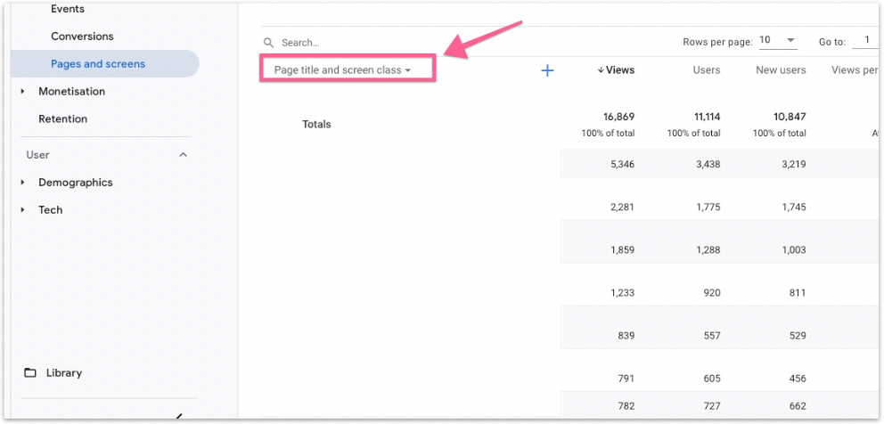884x424 pixels.
Task: Click the Go to page number field
Action: [864, 41]
